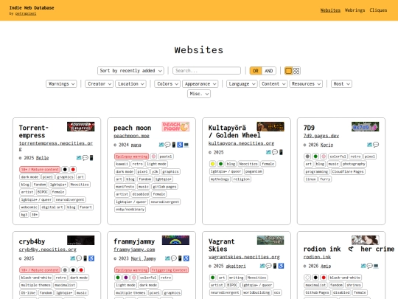Screen dimensions: 398x299
Task: Click the mobile phone icon on frammyjammy card
Action: [180, 258]
